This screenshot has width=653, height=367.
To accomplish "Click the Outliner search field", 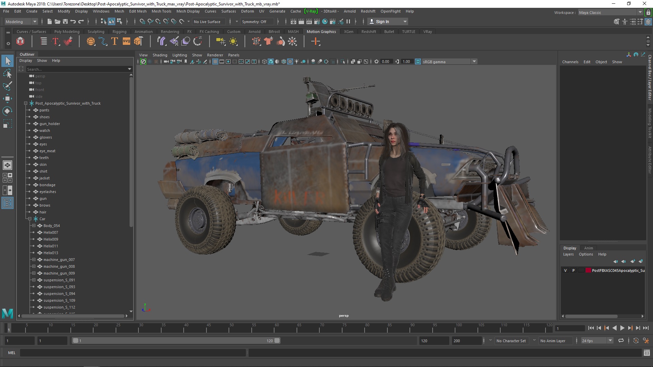I will [x=79, y=69].
